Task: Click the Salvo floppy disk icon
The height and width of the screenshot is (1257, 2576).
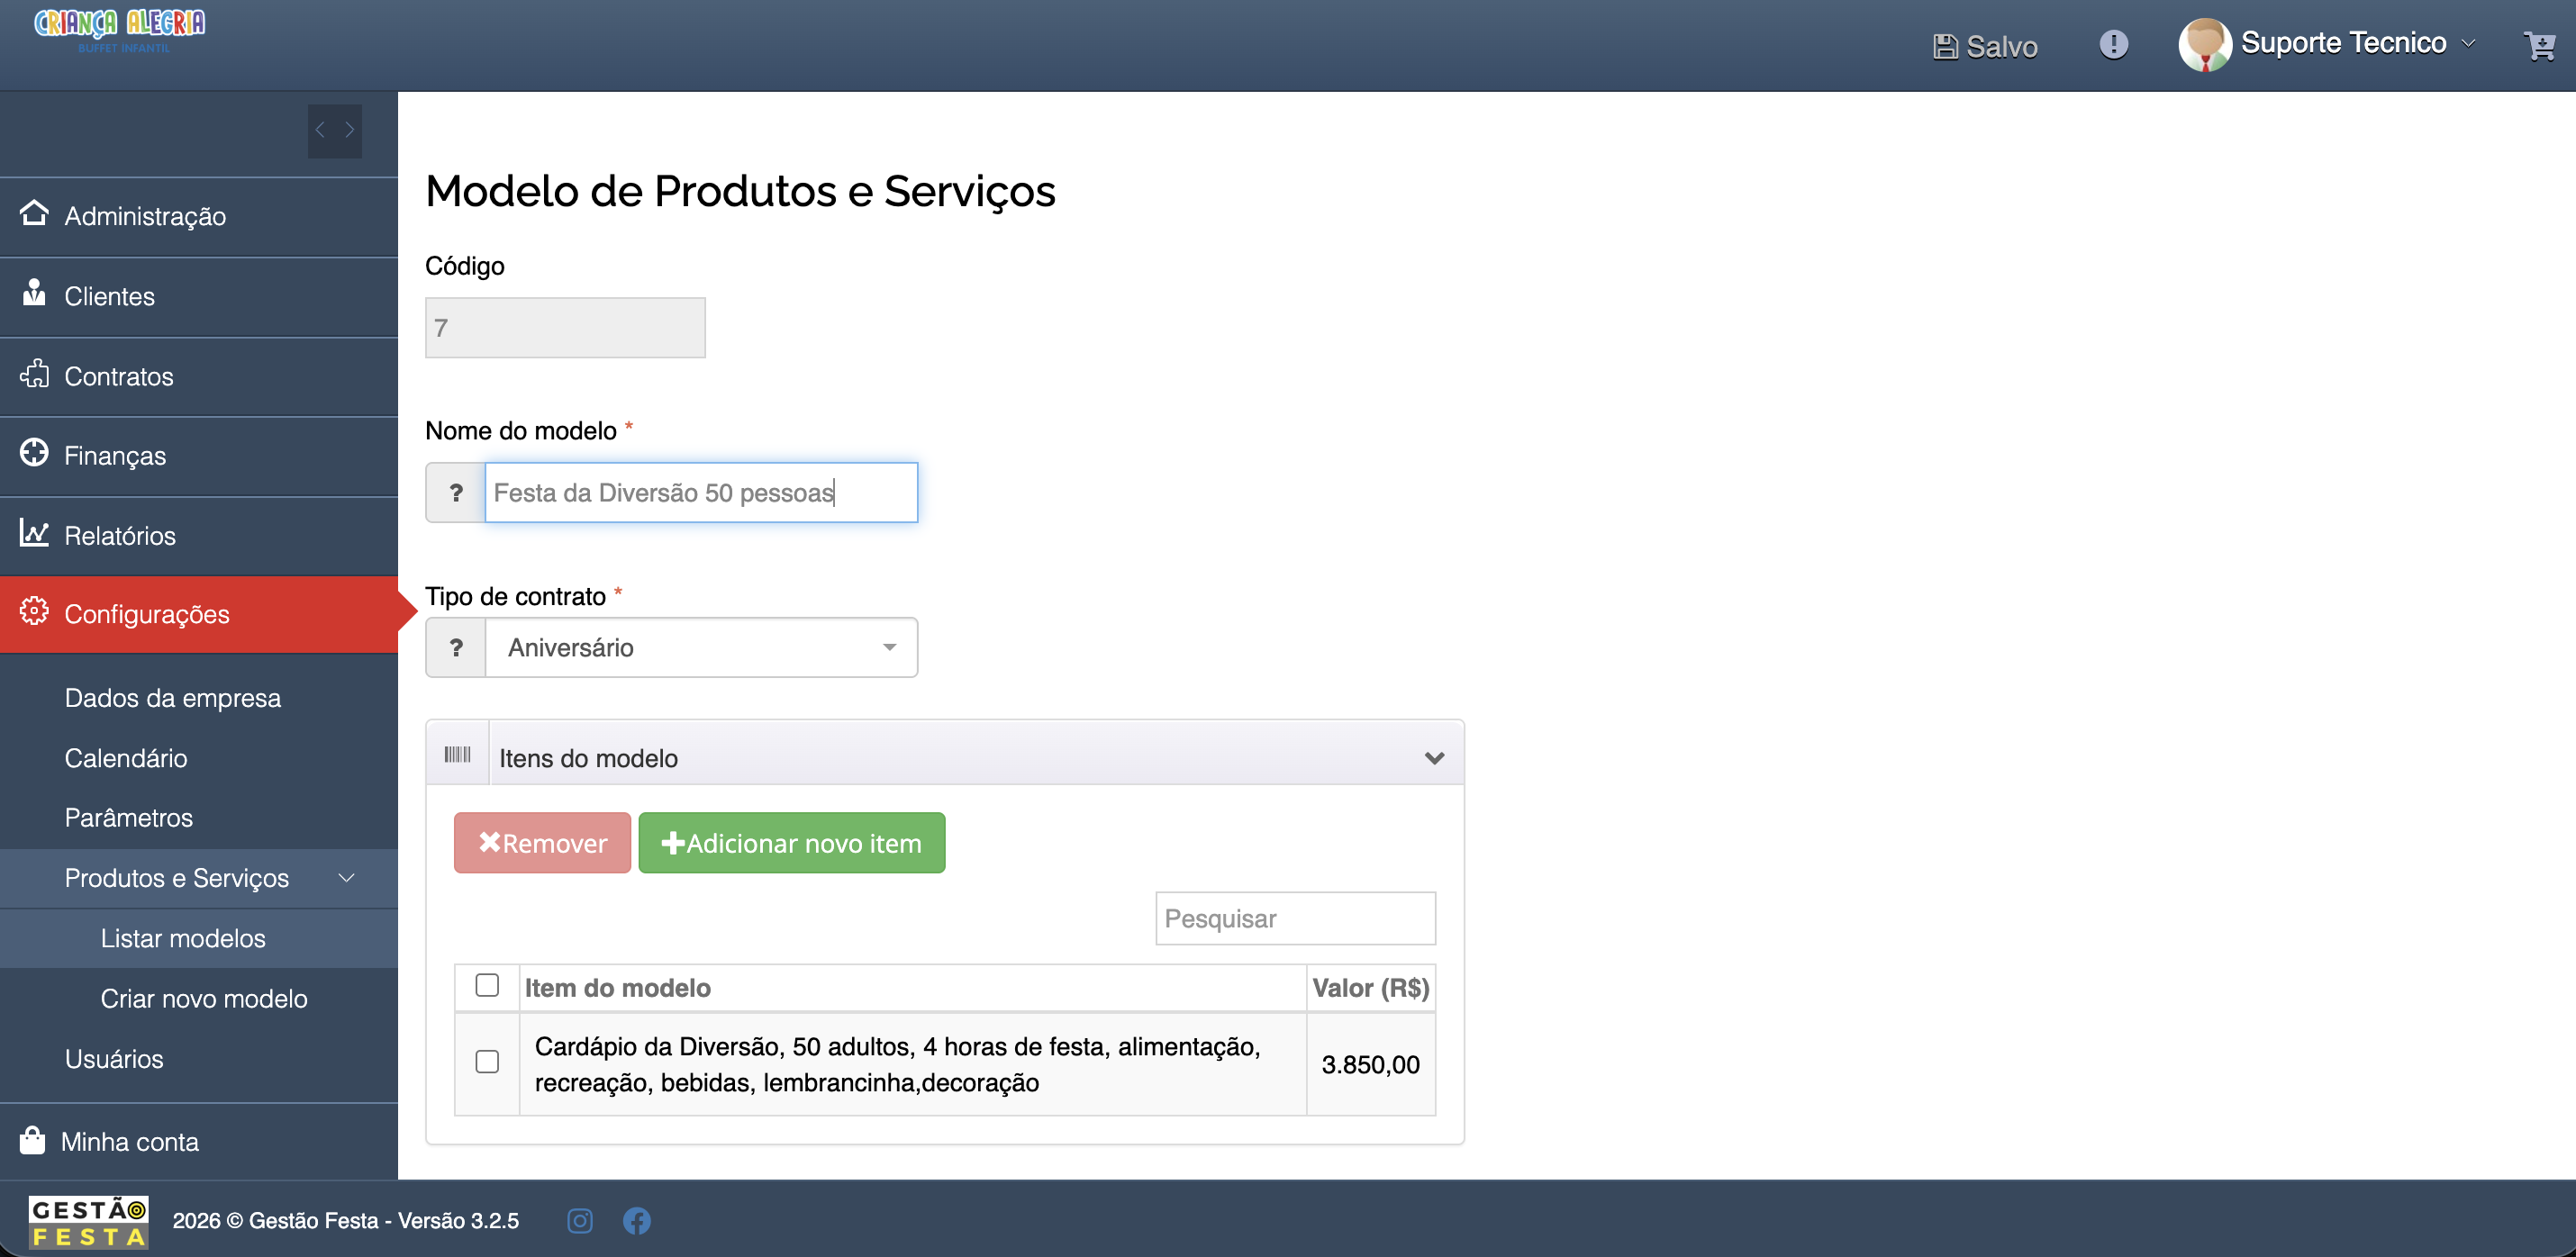Action: pos(1945,47)
